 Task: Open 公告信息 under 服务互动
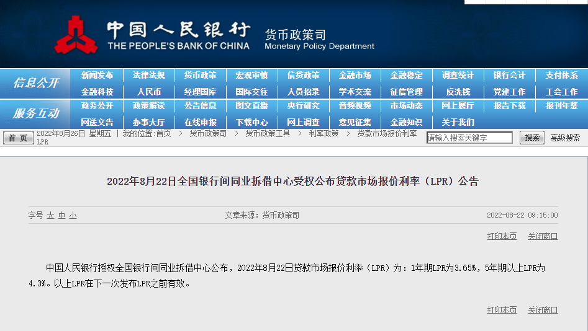pos(201,105)
